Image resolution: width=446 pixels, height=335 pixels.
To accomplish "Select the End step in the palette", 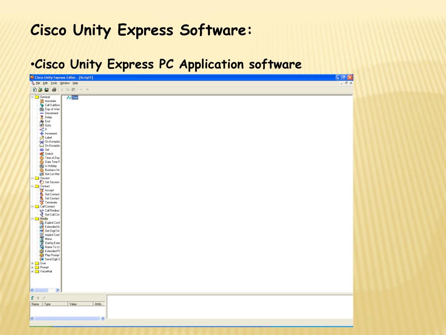I will tap(45, 121).
